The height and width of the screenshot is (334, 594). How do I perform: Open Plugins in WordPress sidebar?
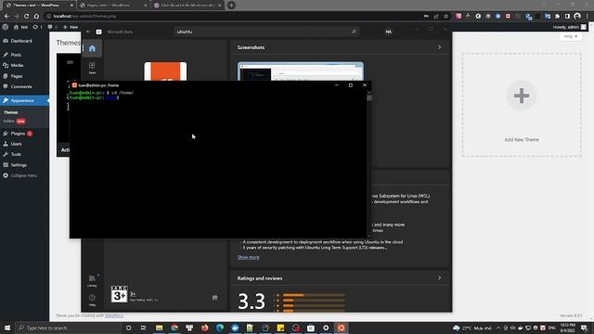click(18, 134)
